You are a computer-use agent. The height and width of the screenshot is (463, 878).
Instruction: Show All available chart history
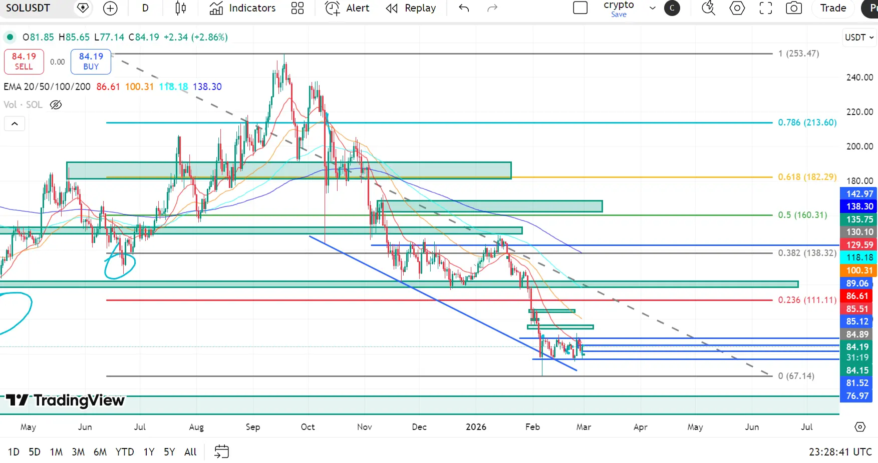coord(190,452)
